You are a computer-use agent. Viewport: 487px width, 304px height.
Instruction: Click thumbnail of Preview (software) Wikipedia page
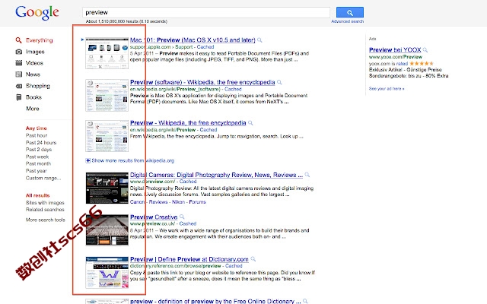pyautogui.click(x=107, y=95)
